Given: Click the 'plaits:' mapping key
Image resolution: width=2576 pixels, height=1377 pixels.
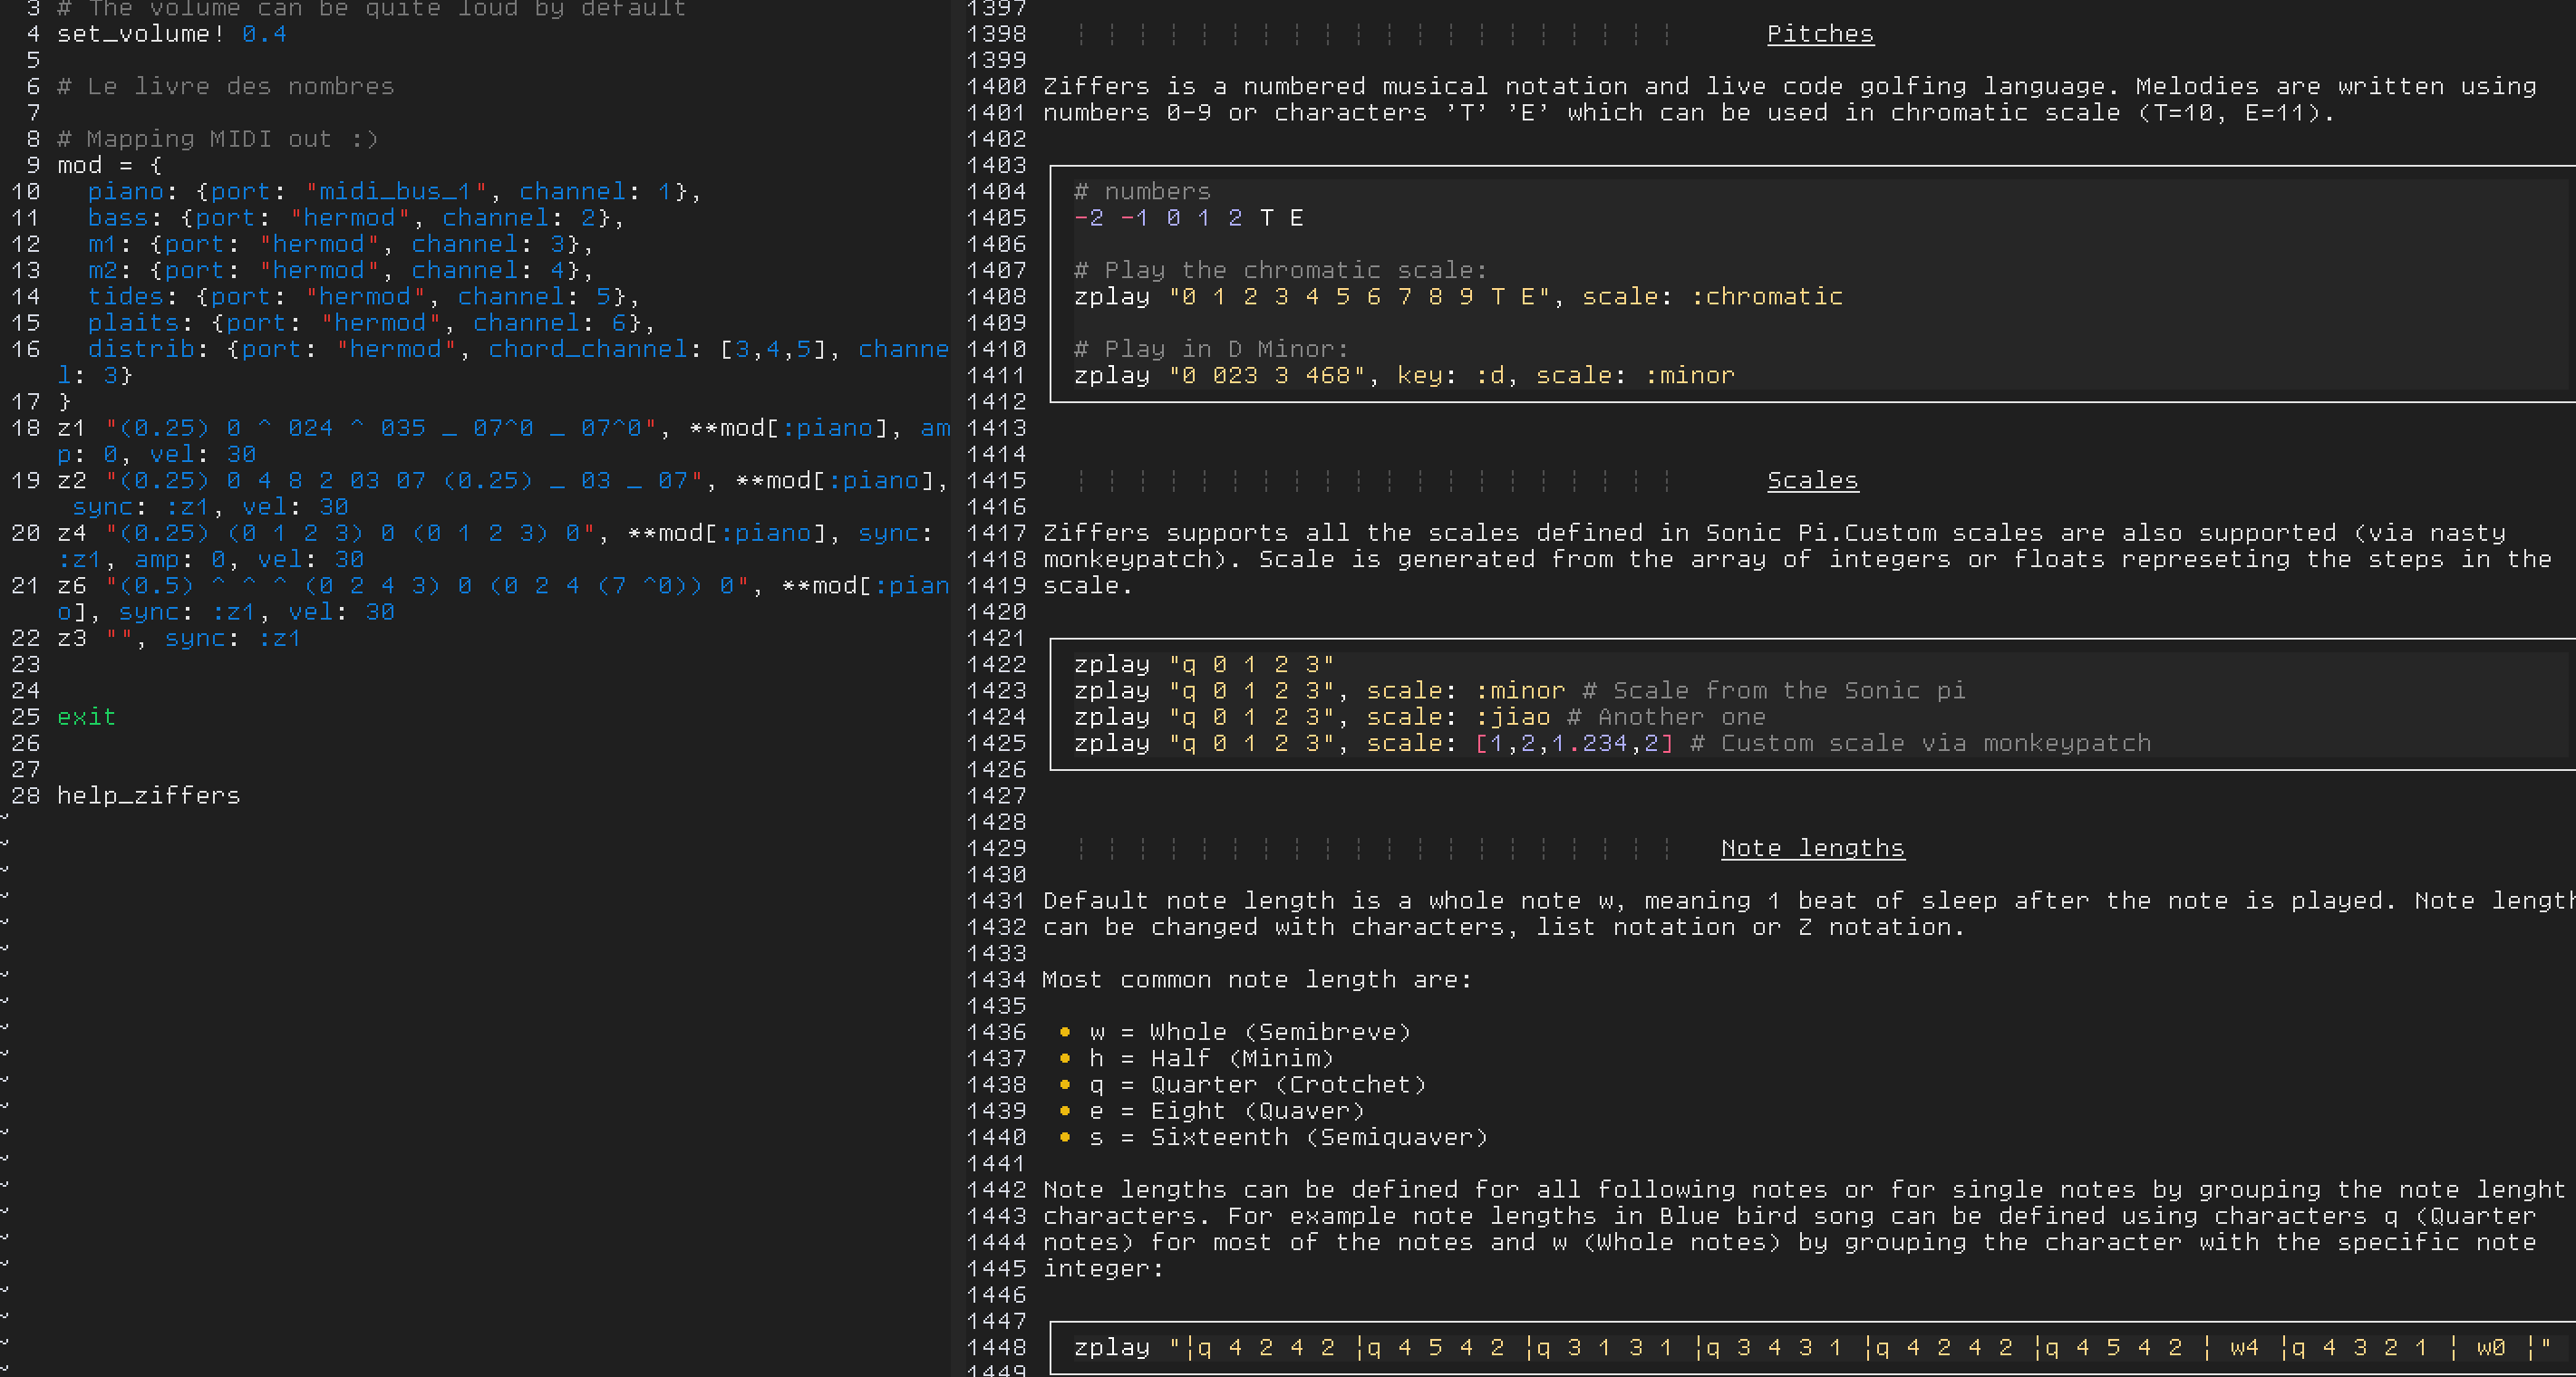Looking at the screenshot, I should [141, 323].
